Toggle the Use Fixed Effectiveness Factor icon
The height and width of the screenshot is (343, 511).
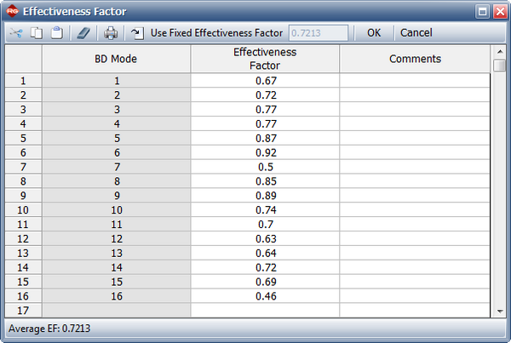[137, 33]
